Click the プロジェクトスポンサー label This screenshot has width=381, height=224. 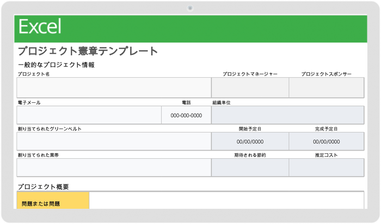click(327, 74)
